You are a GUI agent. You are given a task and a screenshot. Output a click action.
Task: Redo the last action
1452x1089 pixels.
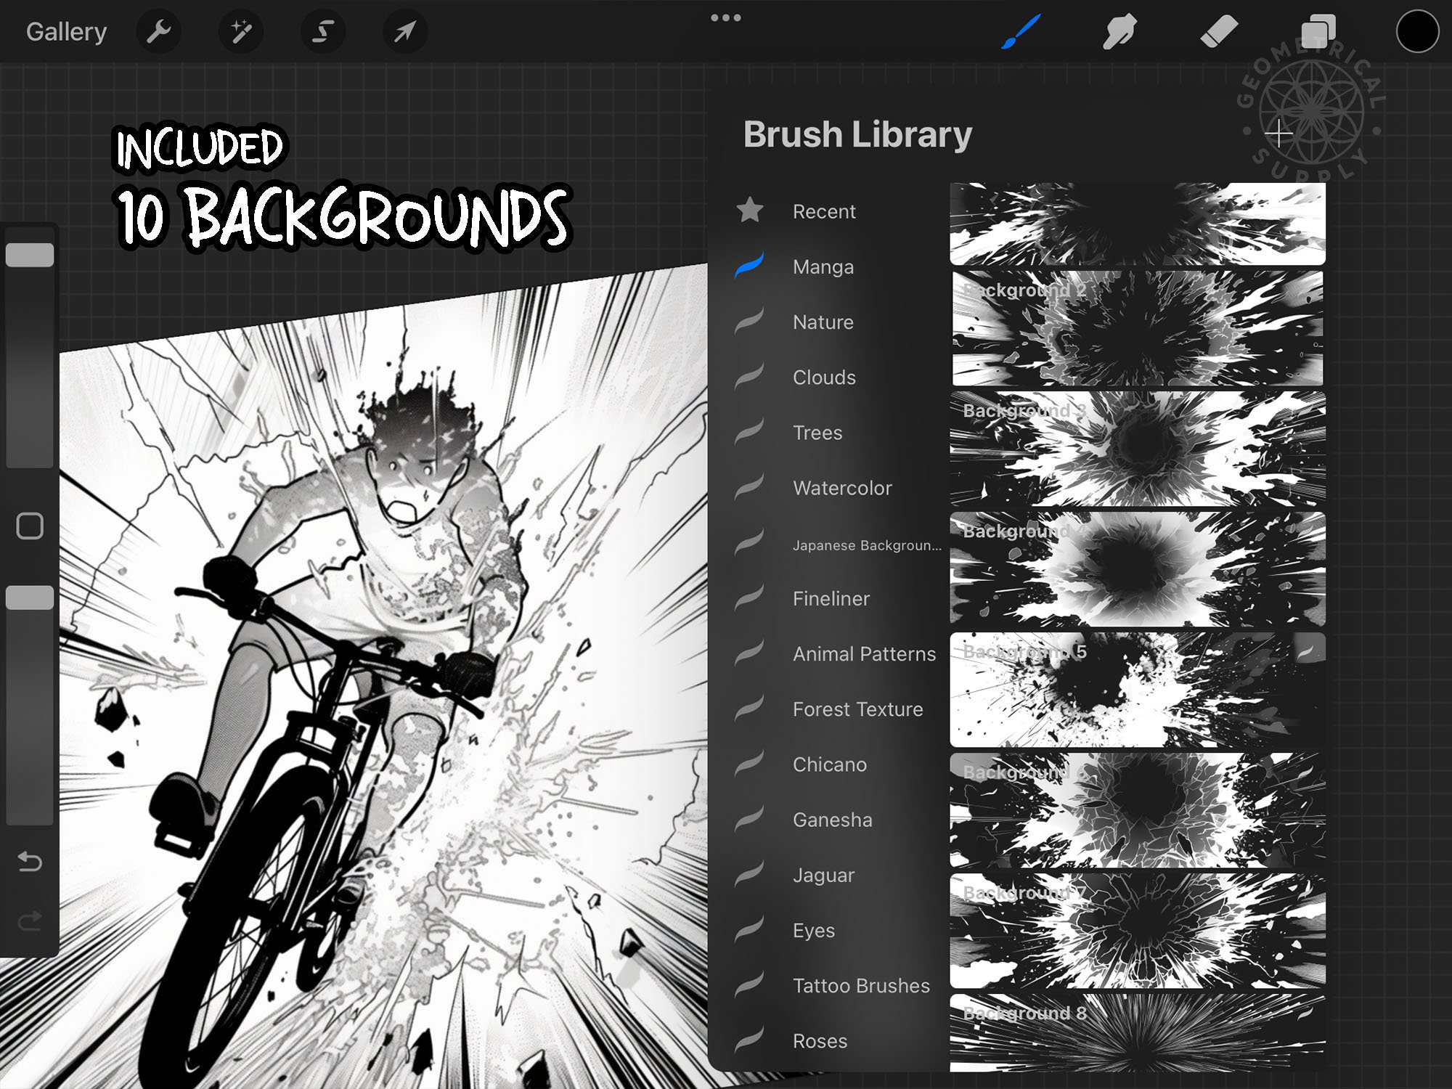[x=30, y=921]
